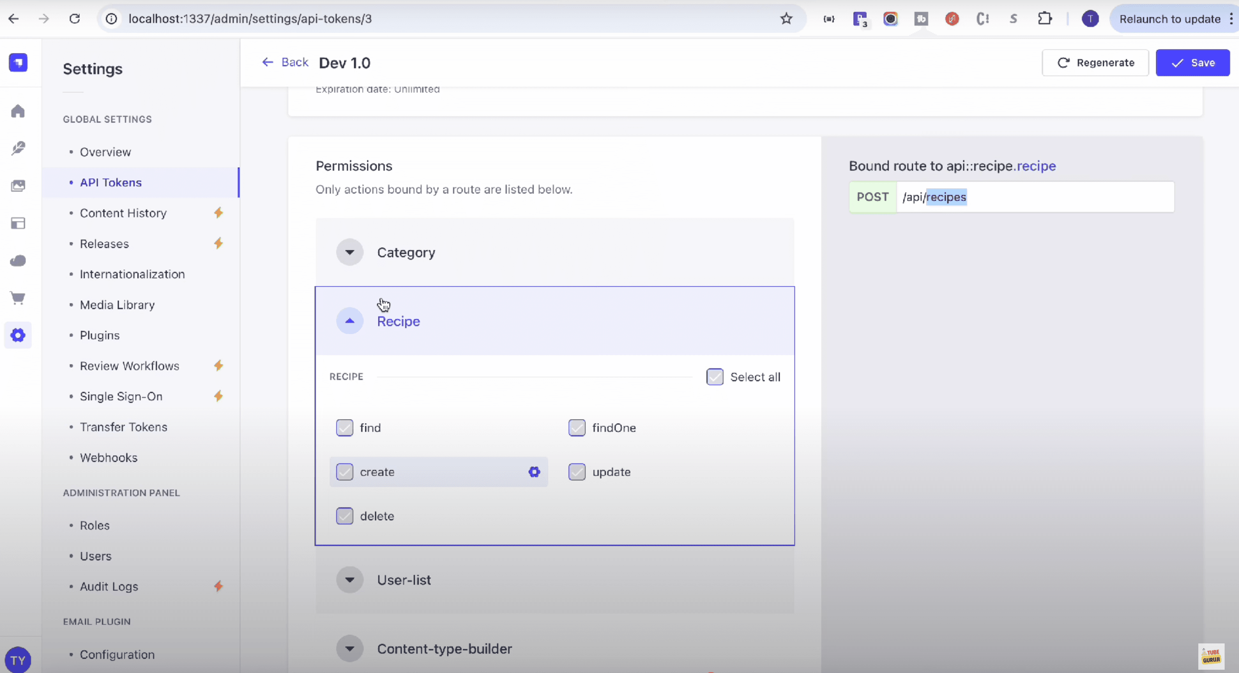The width and height of the screenshot is (1239, 673).
Task: Open the browser extensions puzzle icon
Action: click(1045, 19)
